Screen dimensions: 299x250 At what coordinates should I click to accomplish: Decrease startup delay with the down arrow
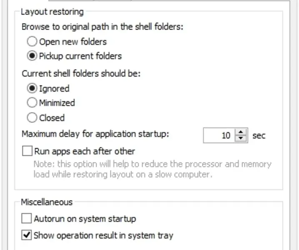(x=241, y=139)
